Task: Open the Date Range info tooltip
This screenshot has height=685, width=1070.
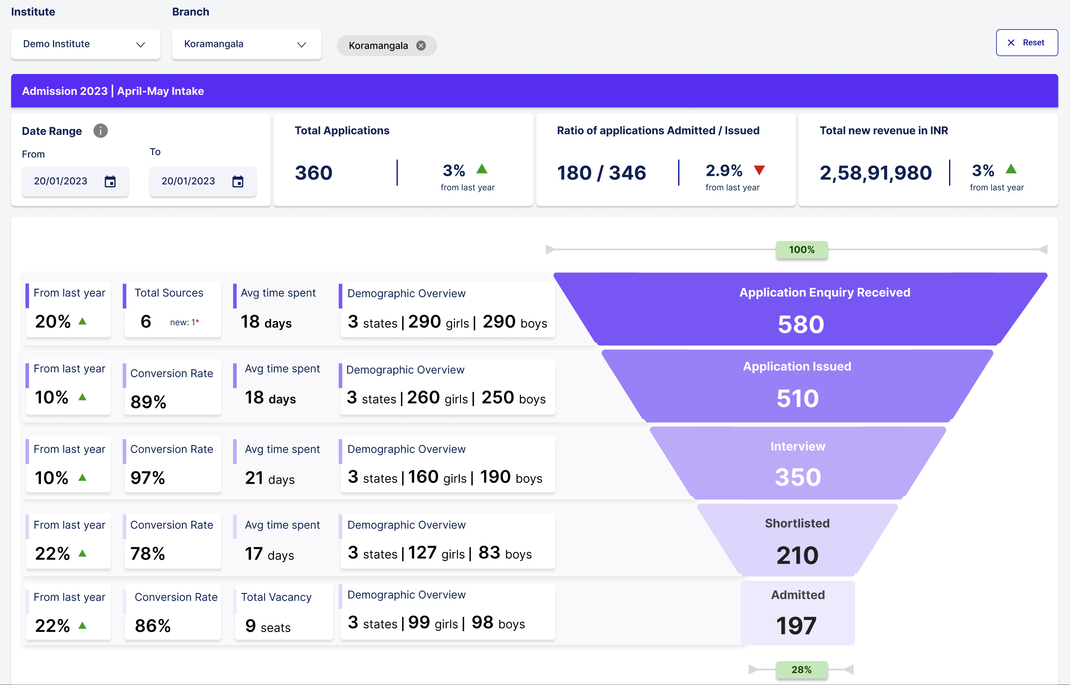Action: 100,130
